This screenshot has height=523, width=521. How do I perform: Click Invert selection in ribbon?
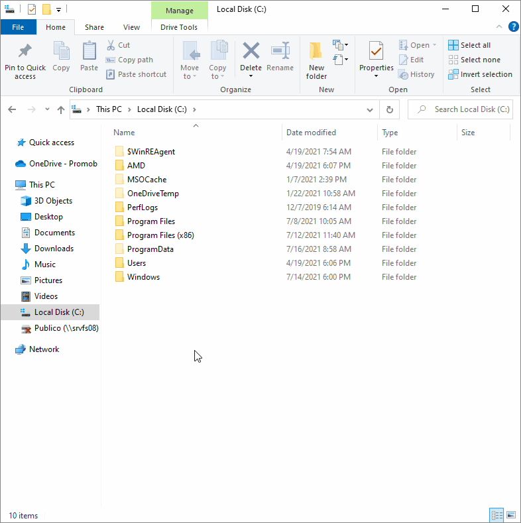480,74
